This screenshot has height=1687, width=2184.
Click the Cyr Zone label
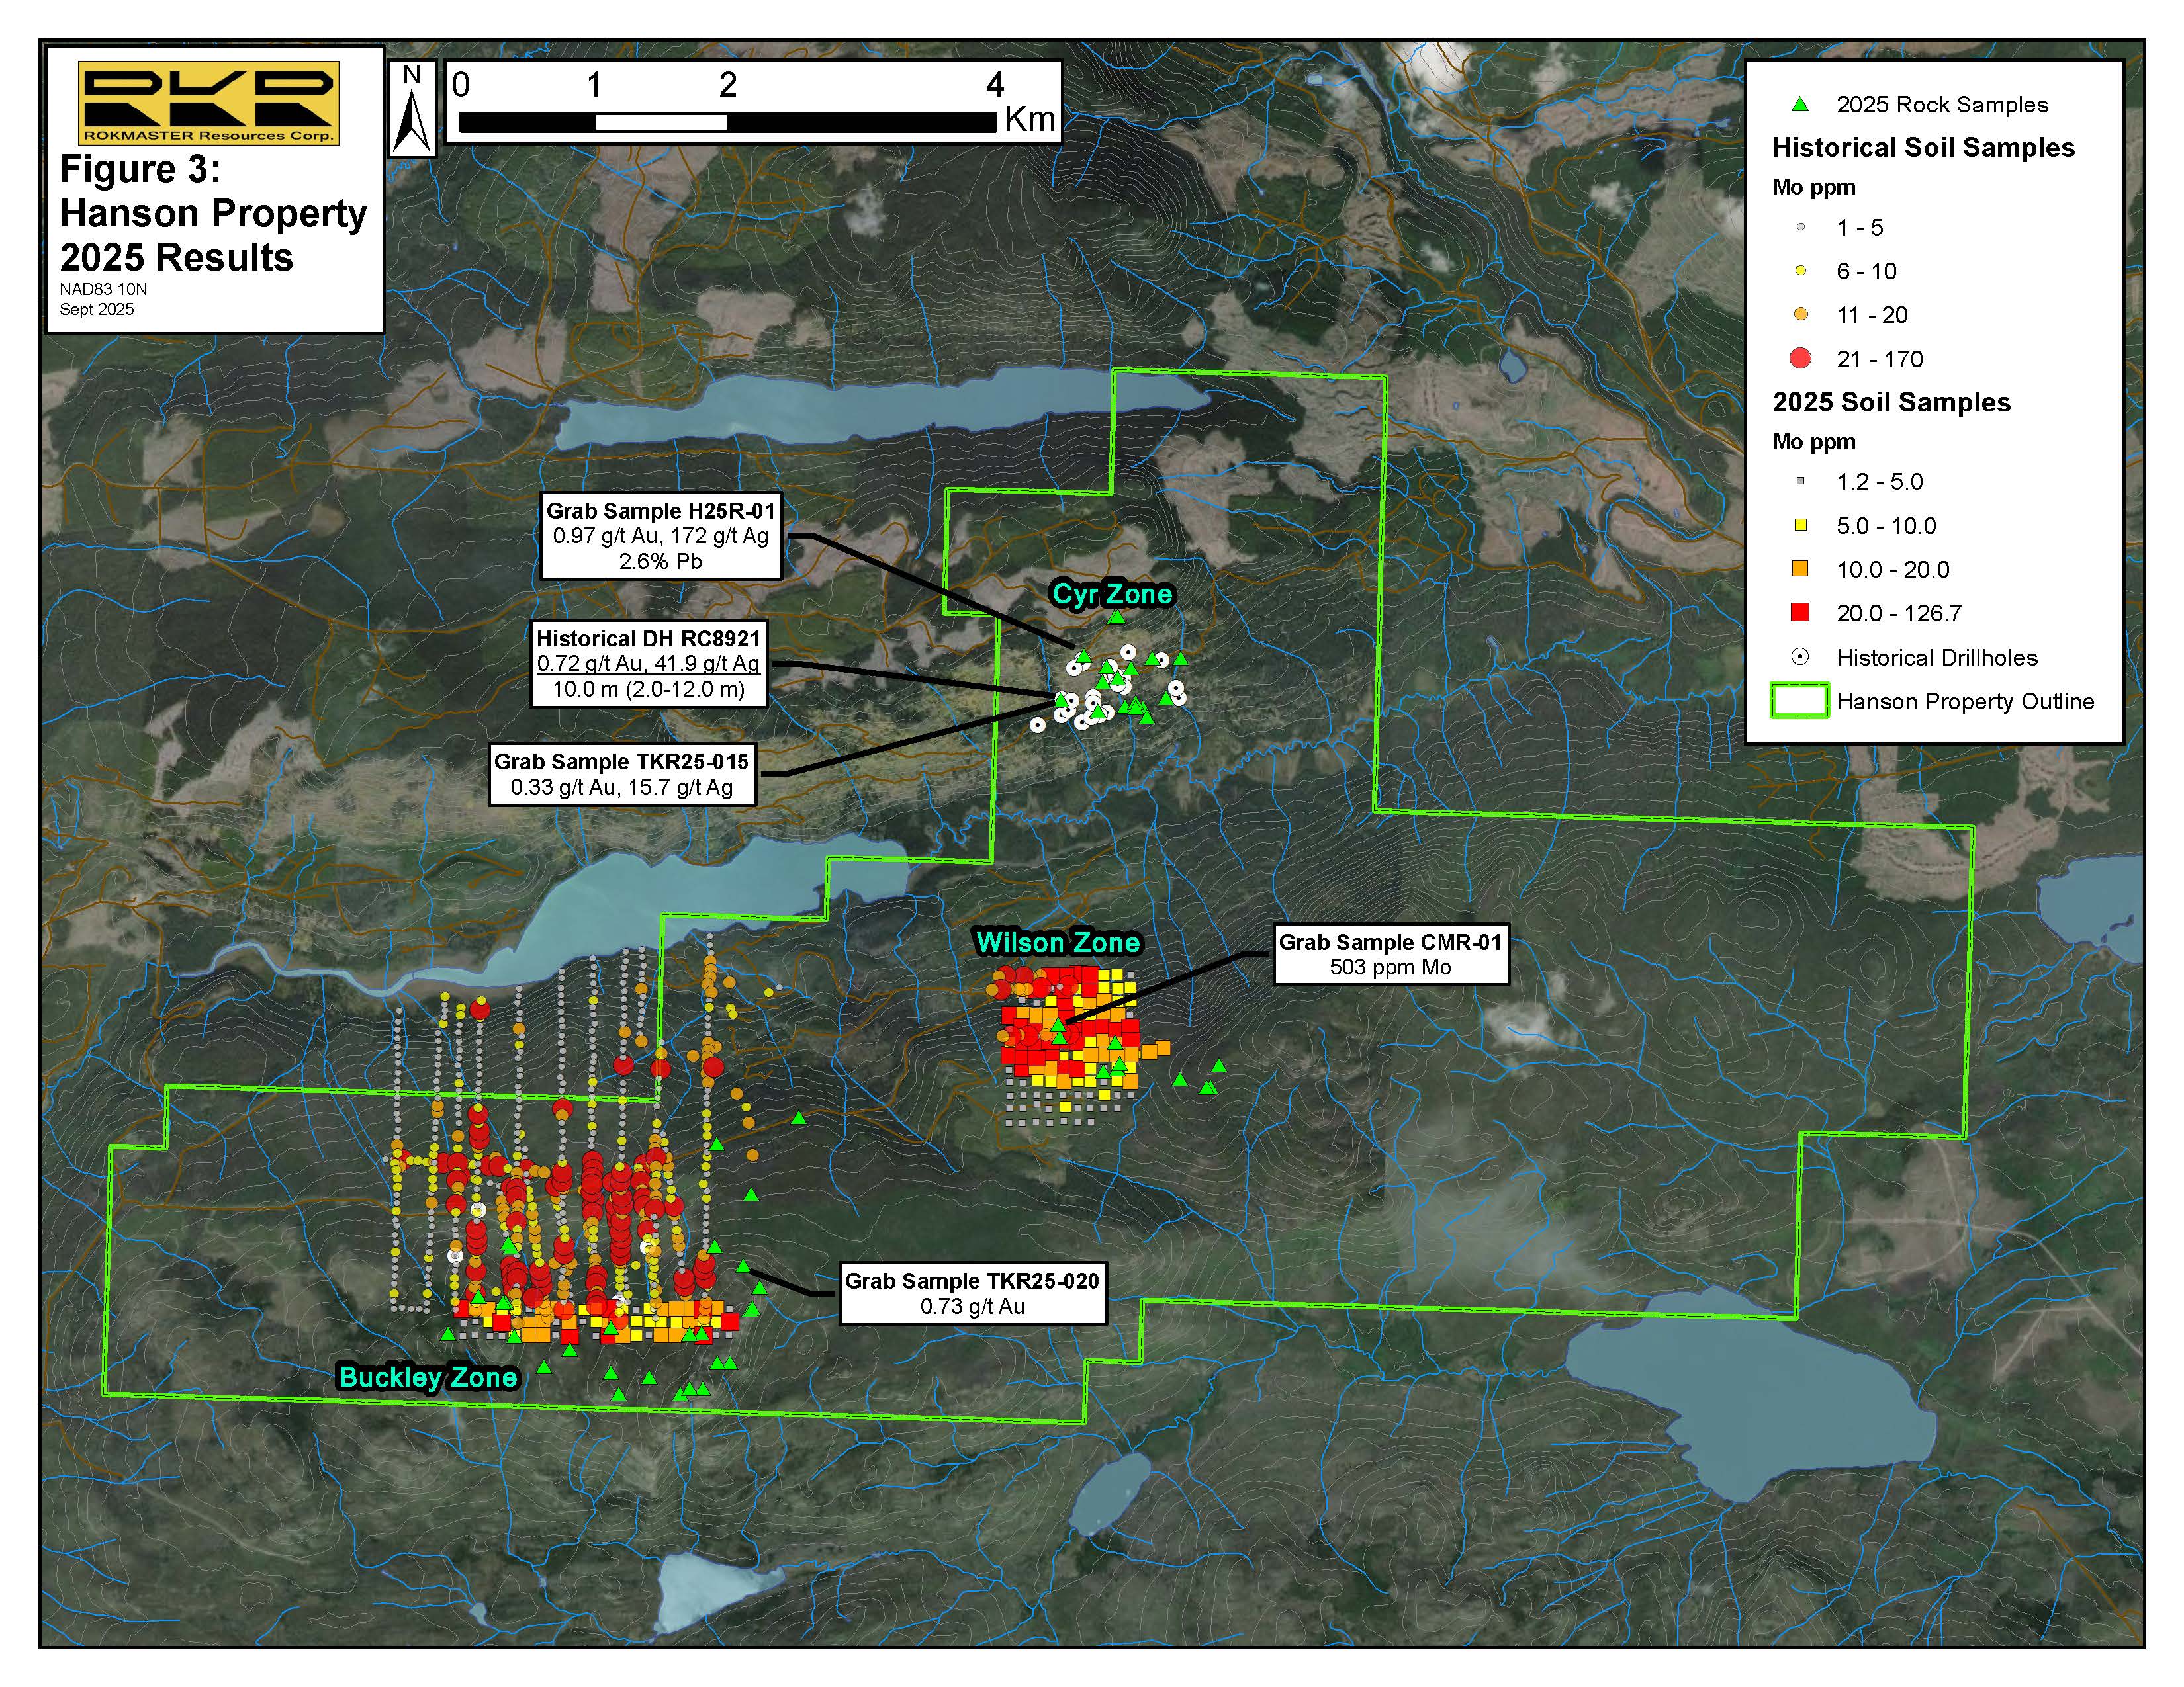pyautogui.click(x=1112, y=593)
